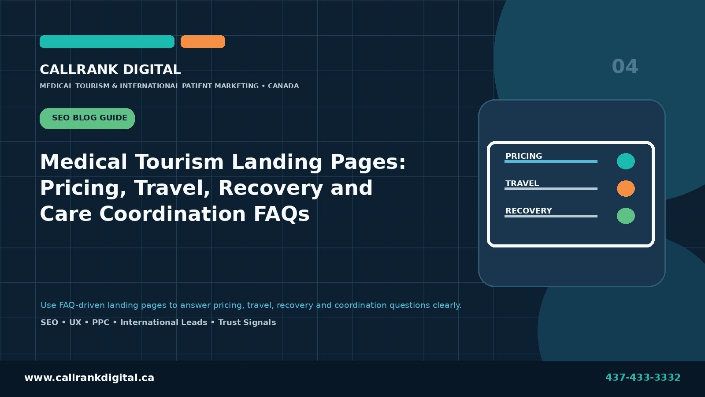Screen dimensions: 705x397
Task: Click the SEO UX PPC keywords line
Action: [x=158, y=322]
